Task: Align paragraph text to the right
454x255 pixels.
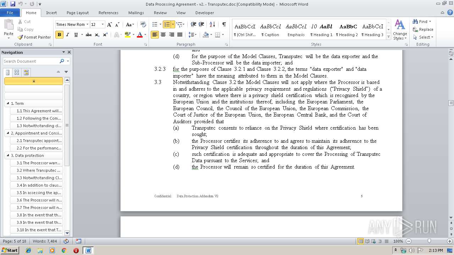Action: click(x=172, y=35)
